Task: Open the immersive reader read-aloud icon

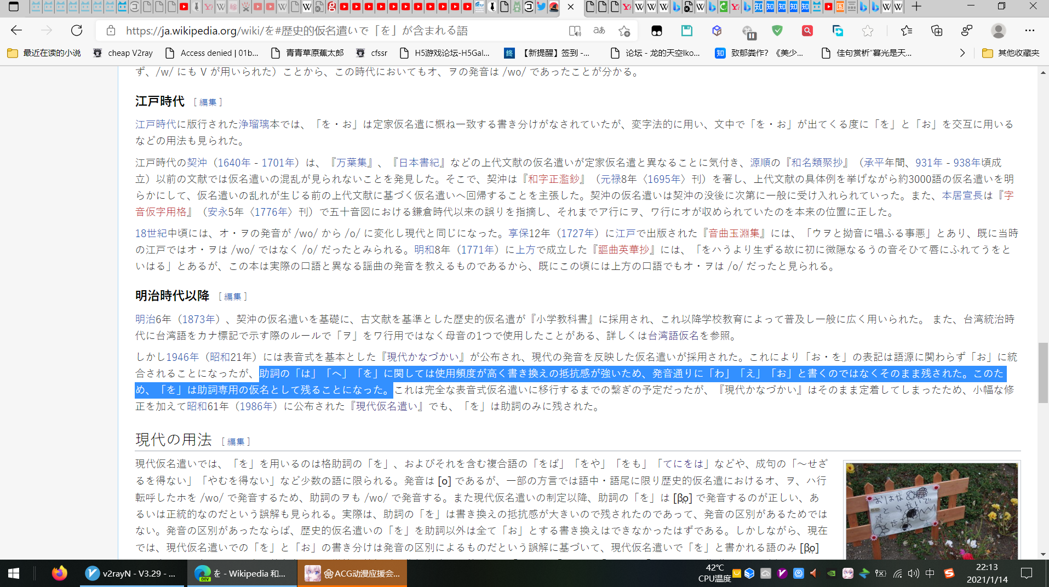Action: click(575, 31)
